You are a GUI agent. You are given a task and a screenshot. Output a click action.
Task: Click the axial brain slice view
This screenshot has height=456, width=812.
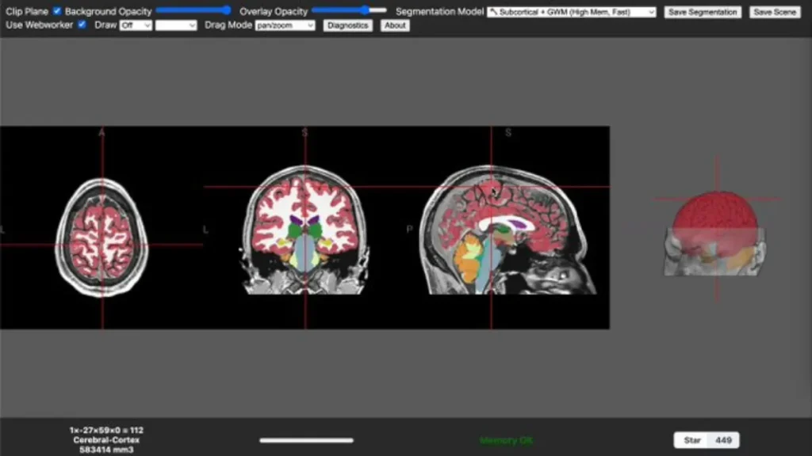coord(101,237)
